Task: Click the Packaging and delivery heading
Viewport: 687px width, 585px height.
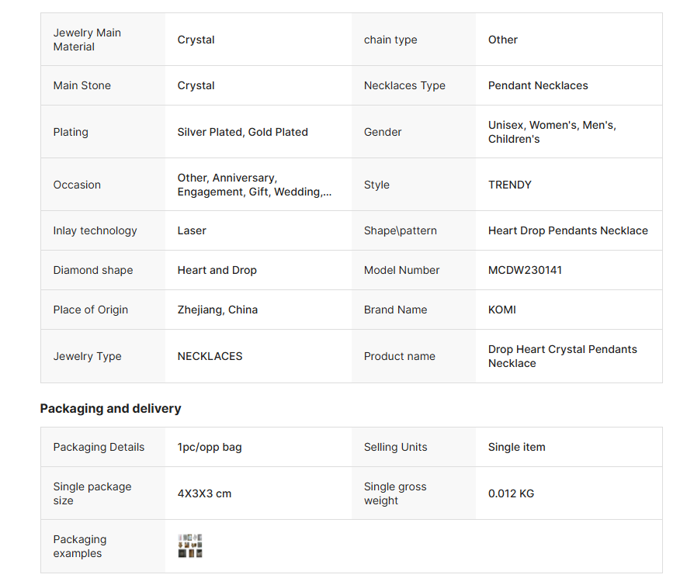Action: coord(111,408)
